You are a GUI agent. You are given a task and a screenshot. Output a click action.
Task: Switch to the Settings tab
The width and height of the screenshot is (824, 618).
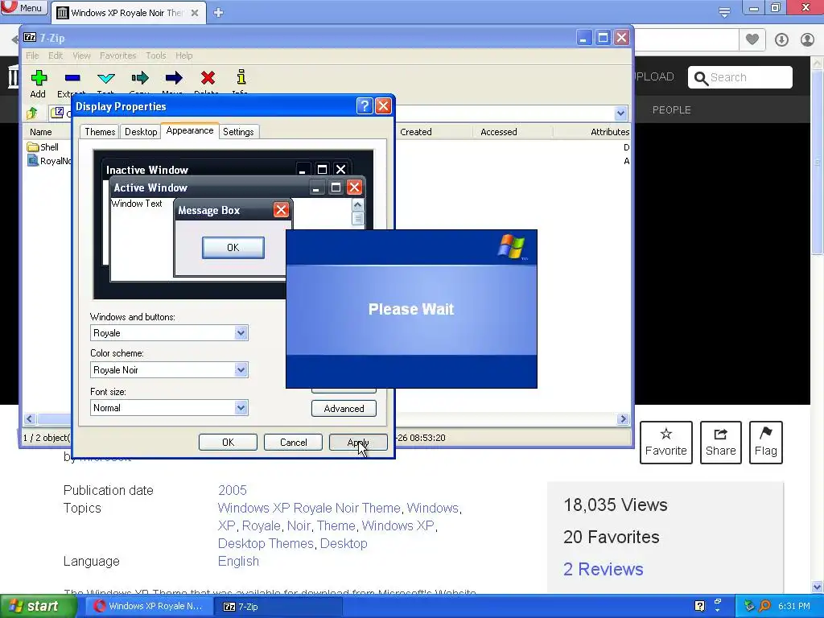[238, 132]
